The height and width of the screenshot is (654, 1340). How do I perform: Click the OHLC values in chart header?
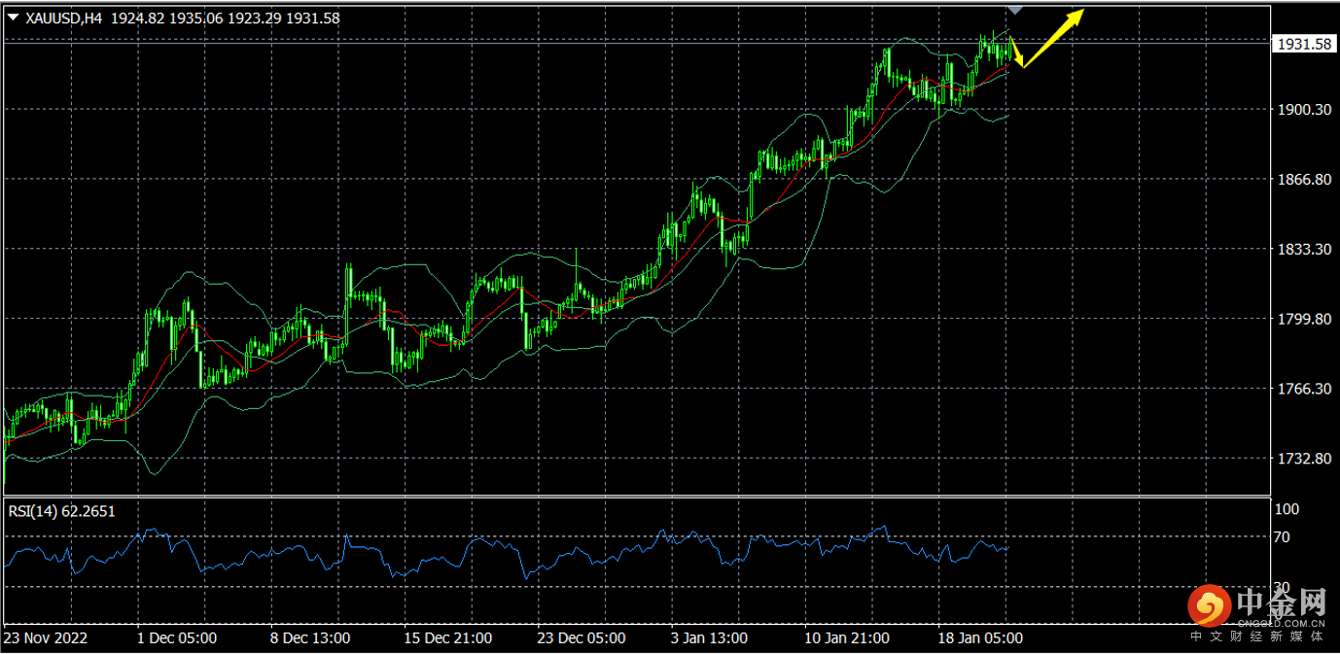click(226, 17)
